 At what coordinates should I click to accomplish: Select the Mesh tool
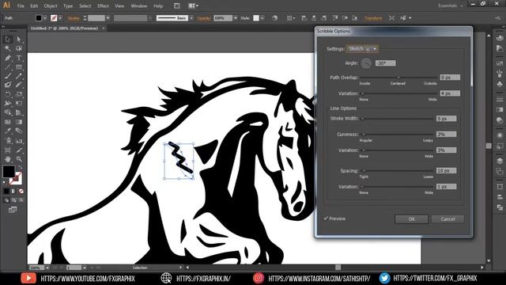[x=8, y=122]
